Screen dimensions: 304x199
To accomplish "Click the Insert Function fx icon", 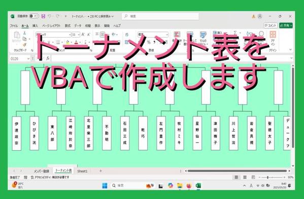I will point(48,58).
